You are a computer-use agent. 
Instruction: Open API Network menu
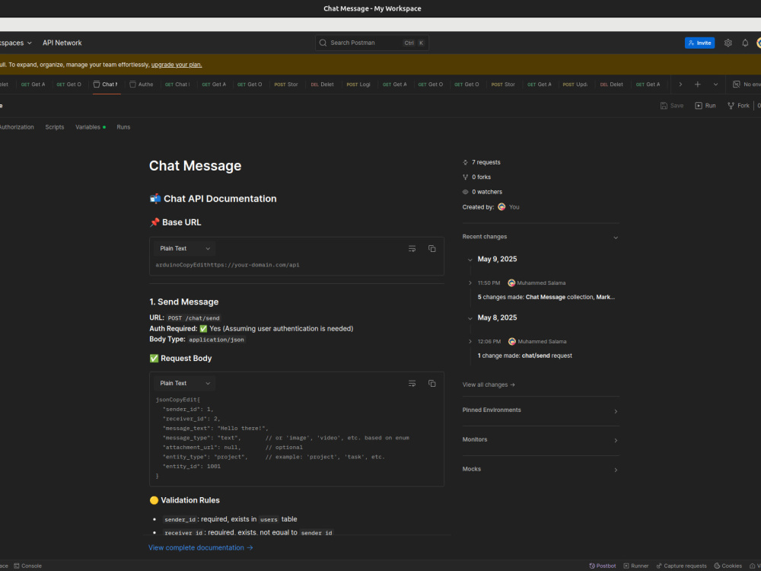62,43
